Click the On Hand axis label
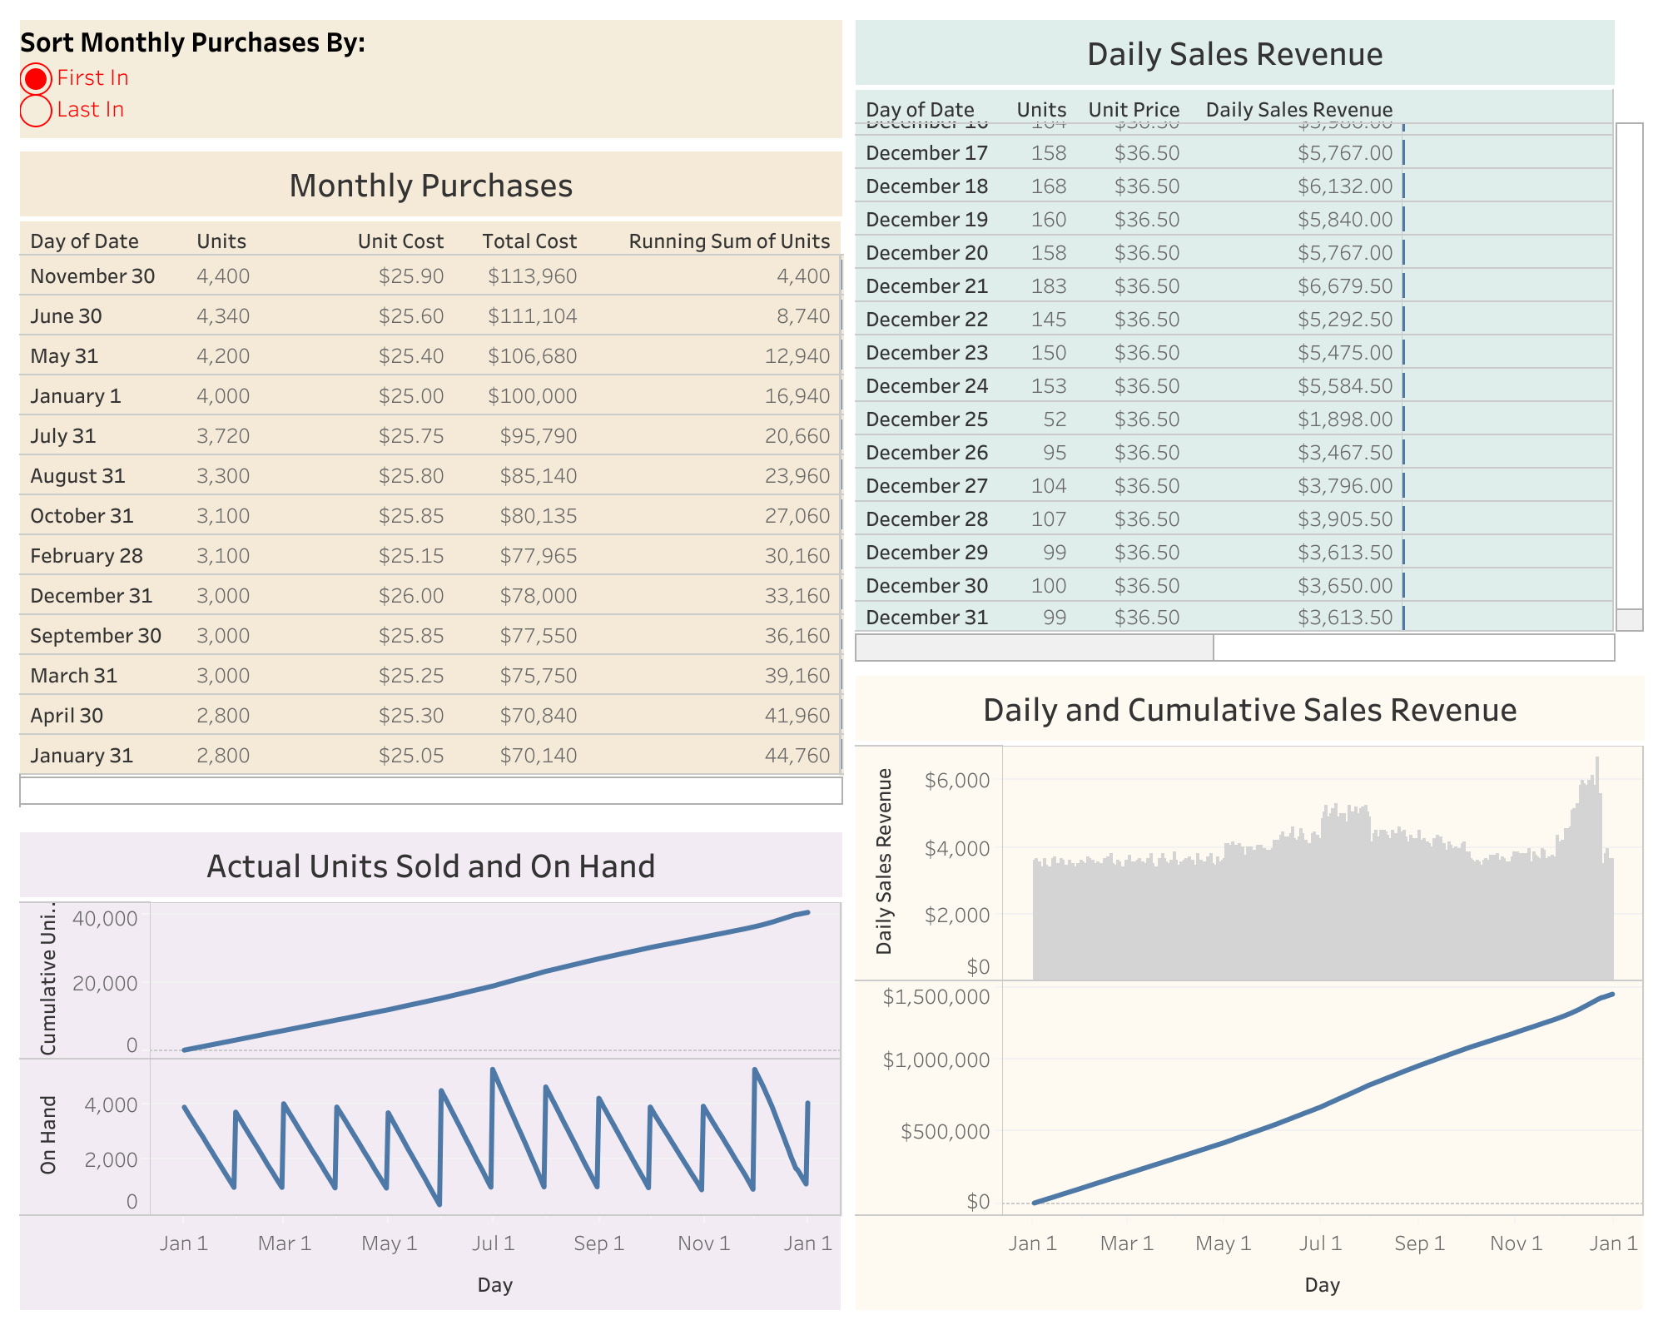 [x=48, y=1134]
